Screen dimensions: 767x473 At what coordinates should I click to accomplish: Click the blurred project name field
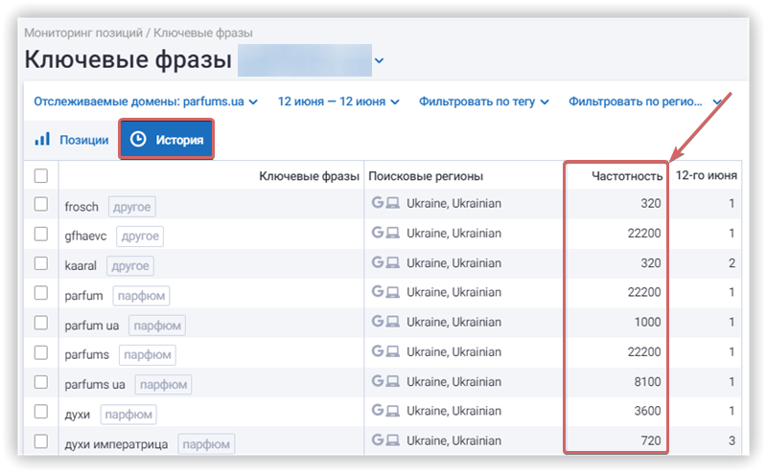(305, 60)
